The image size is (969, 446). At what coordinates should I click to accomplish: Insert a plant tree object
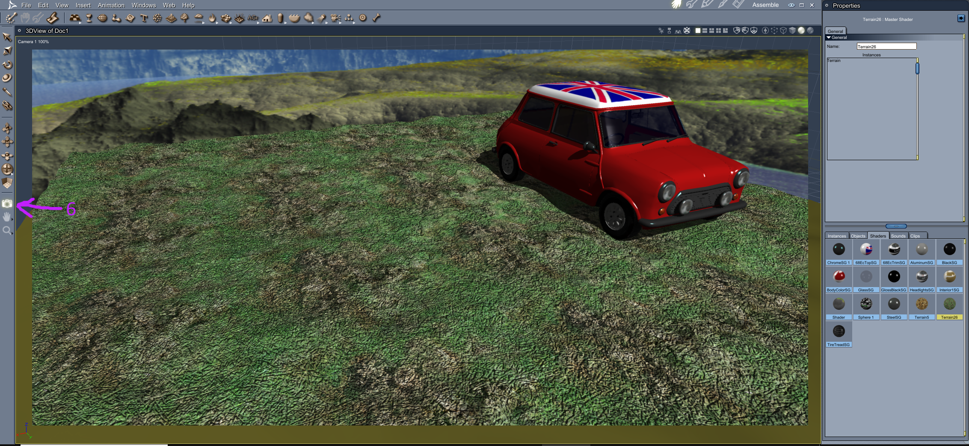(185, 18)
